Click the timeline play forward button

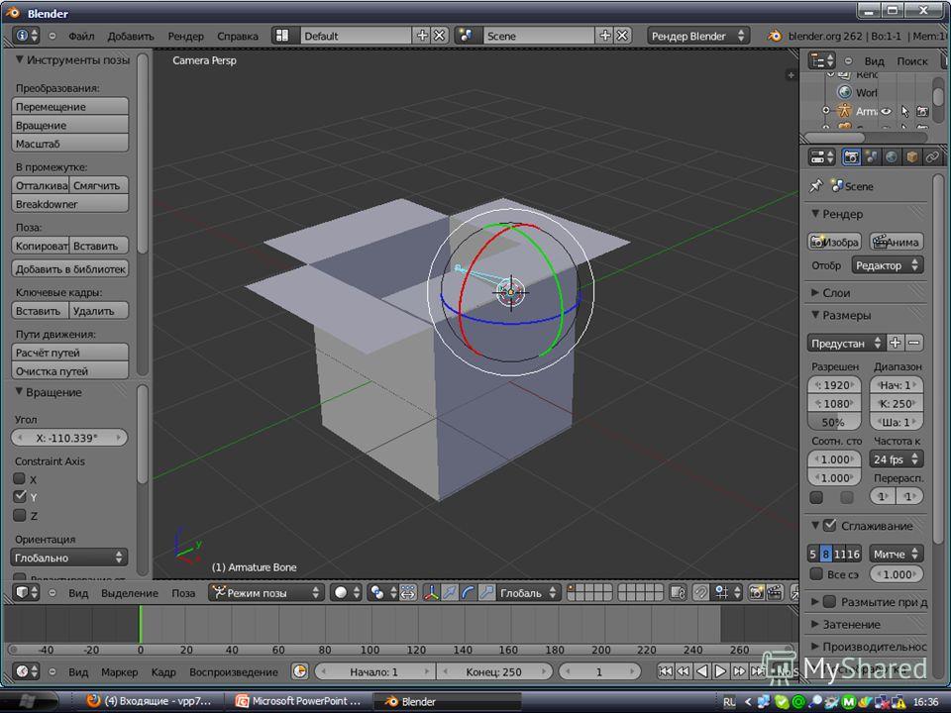(720, 671)
